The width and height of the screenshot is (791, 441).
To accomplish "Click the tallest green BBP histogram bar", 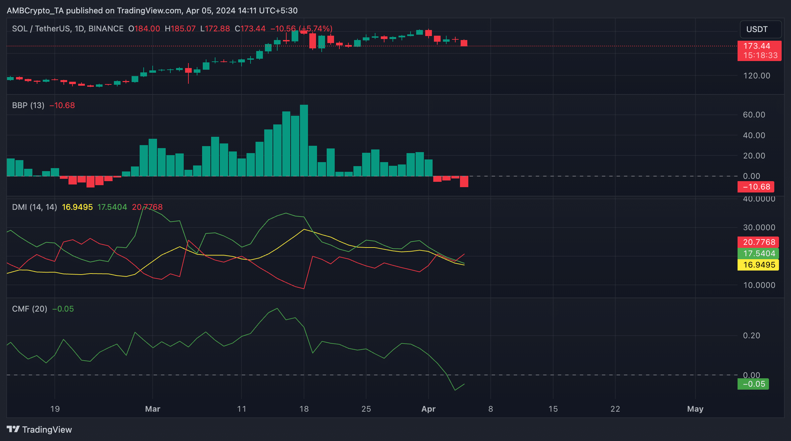I will [x=304, y=140].
